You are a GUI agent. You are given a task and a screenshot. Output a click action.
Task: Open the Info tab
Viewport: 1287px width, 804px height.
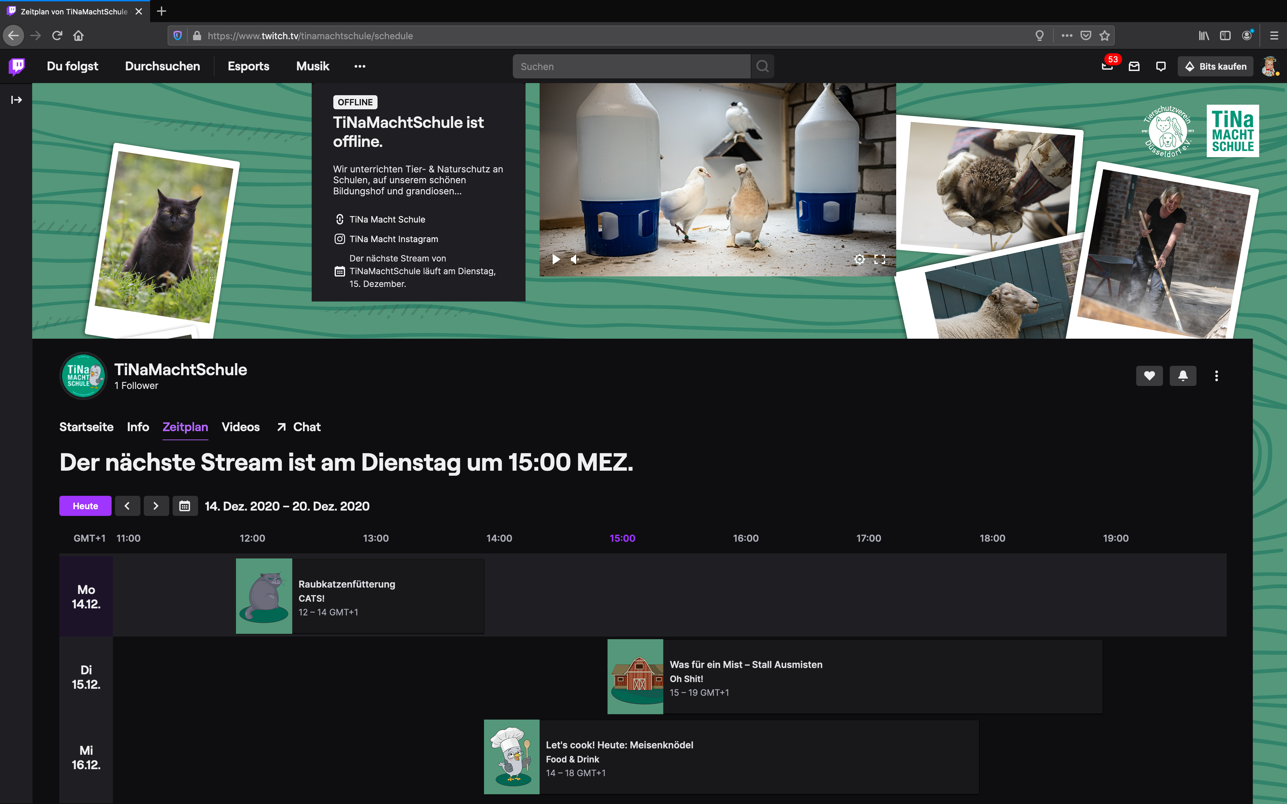[x=138, y=427]
